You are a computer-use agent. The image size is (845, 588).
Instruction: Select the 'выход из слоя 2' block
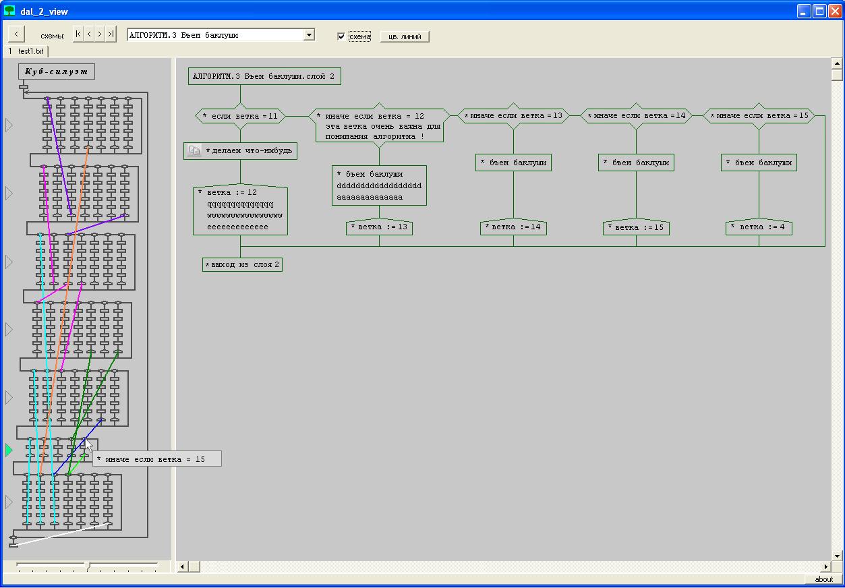coord(243,265)
